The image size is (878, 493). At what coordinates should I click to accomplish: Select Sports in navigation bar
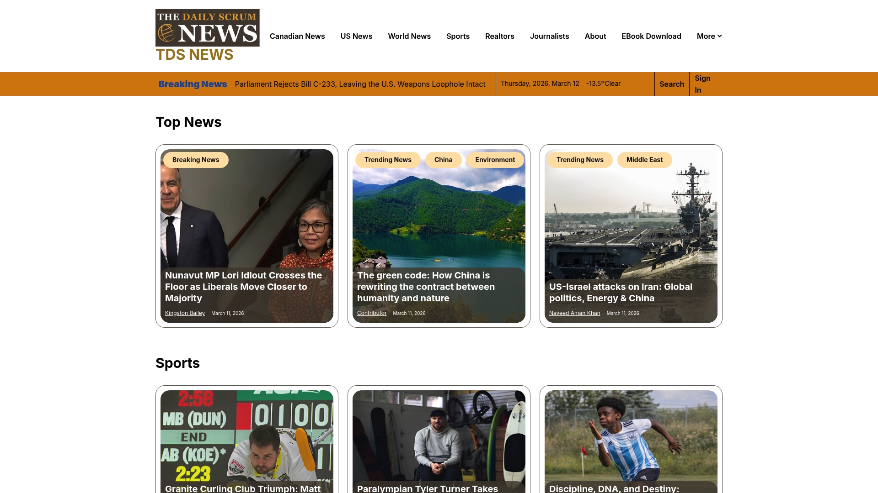[x=458, y=36]
